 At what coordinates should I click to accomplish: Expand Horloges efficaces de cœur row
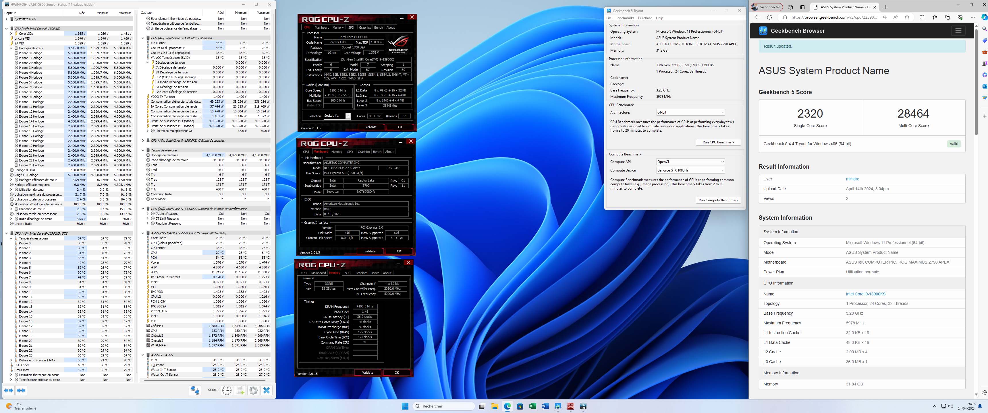point(11,180)
